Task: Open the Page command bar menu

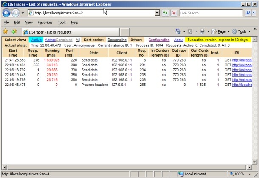Action: pos(221,31)
